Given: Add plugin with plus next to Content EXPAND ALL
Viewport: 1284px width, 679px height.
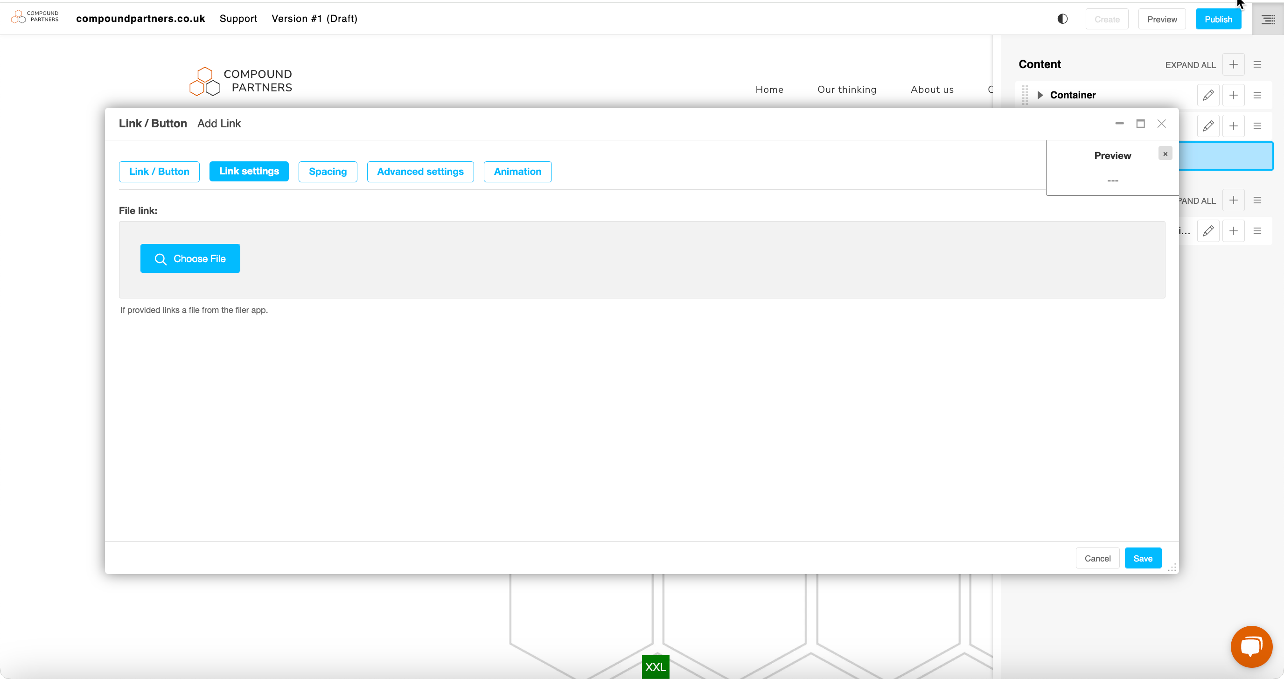Looking at the screenshot, I should click(1233, 65).
